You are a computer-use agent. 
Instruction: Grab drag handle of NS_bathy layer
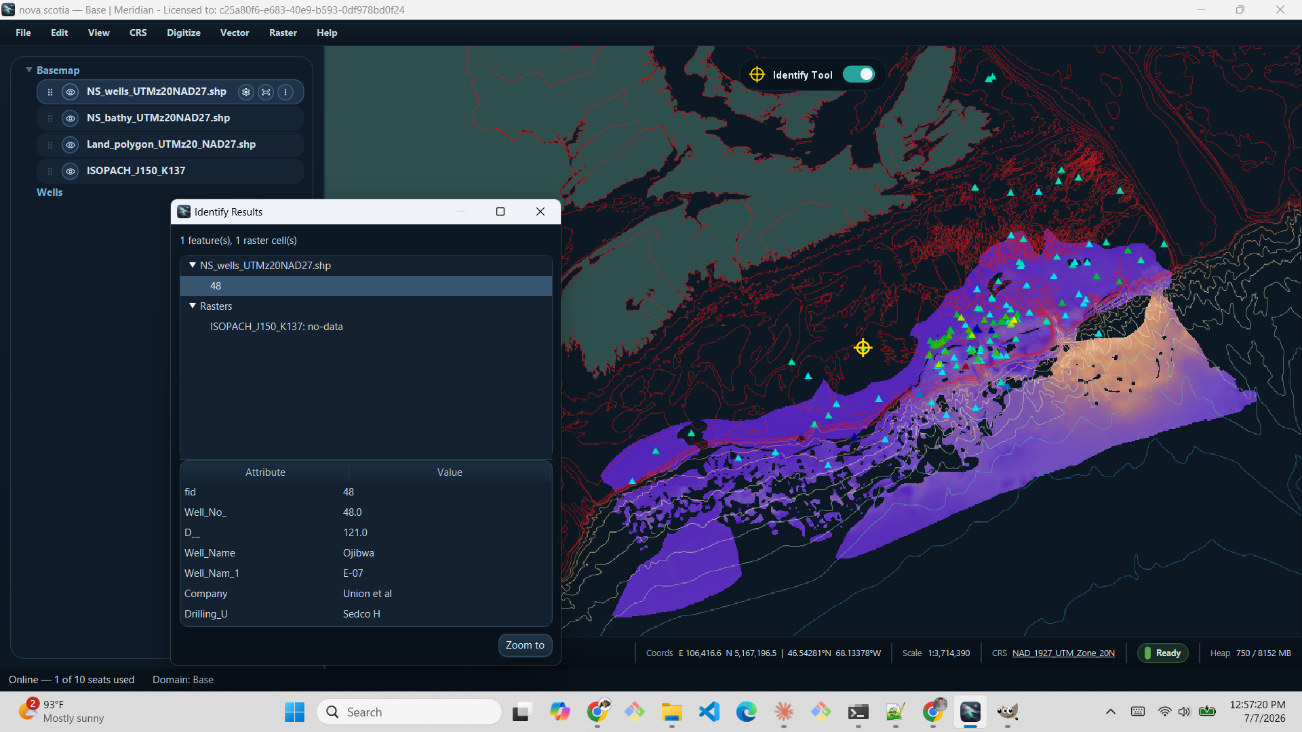pyautogui.click(x=50, y=119)
